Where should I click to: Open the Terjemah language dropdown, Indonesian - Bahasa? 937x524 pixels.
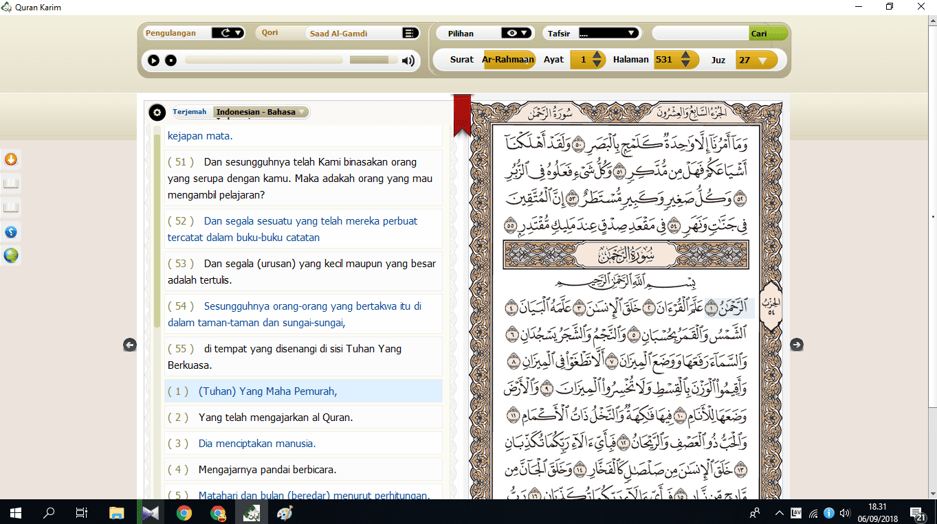point(261,112)
